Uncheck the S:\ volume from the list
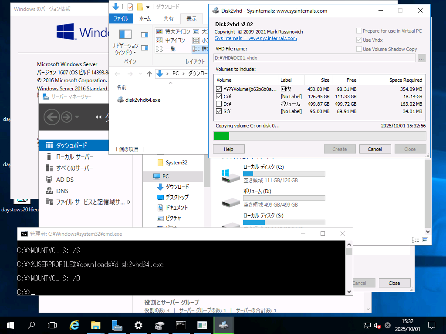This screenshot has width=446, height=334. pyautogui.click(x=219, y=111)
